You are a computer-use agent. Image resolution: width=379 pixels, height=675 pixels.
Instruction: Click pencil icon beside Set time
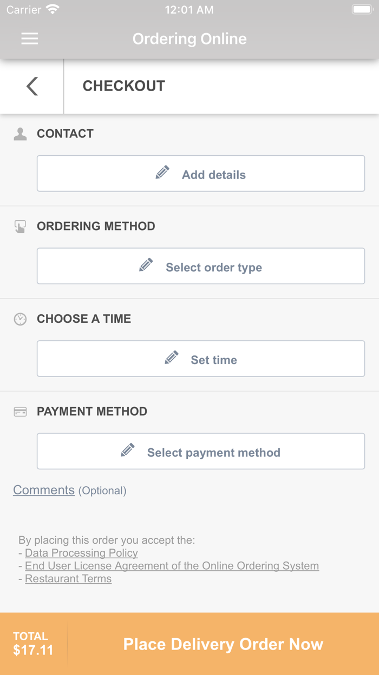(x=172, y=358)
